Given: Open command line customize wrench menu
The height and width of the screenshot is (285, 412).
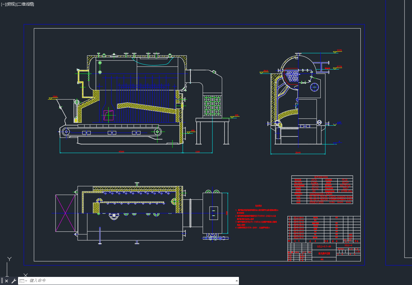Looking at the screenshot, I should (14, 281).
